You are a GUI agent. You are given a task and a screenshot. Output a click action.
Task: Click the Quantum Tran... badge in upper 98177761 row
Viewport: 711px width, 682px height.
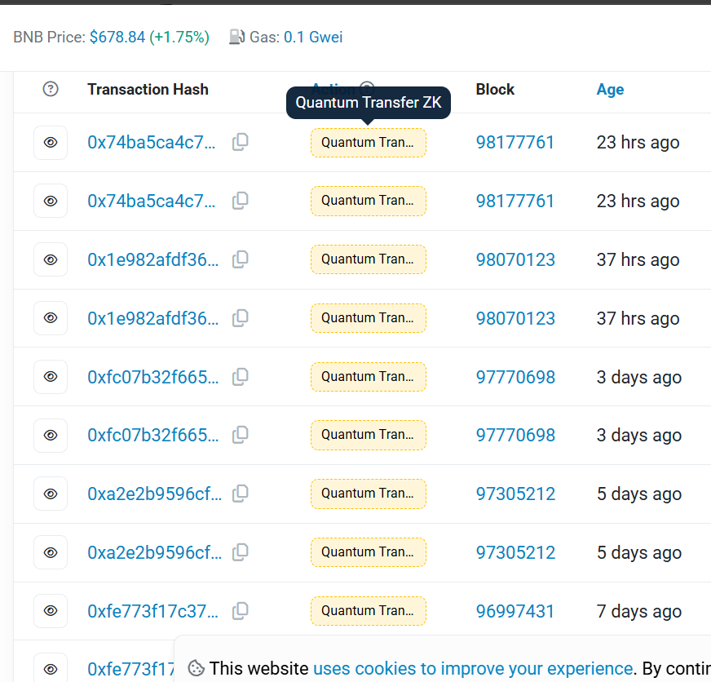tap(369, 143)
